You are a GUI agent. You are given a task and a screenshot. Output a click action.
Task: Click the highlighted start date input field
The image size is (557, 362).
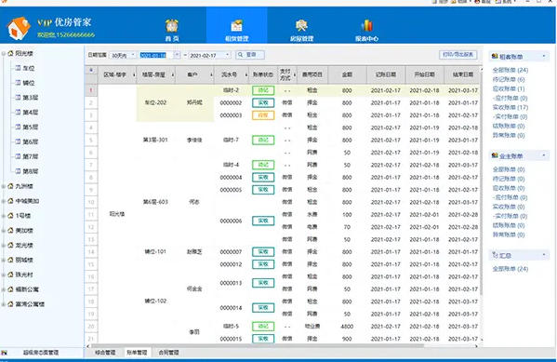(x=156, y=55)
